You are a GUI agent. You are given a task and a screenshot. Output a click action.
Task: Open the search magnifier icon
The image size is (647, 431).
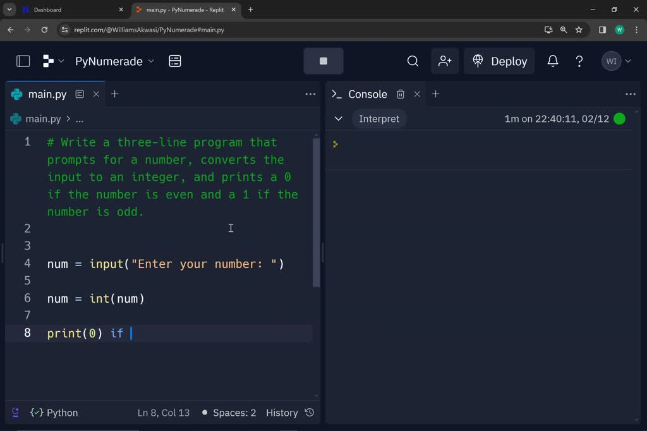coord(413,61)
